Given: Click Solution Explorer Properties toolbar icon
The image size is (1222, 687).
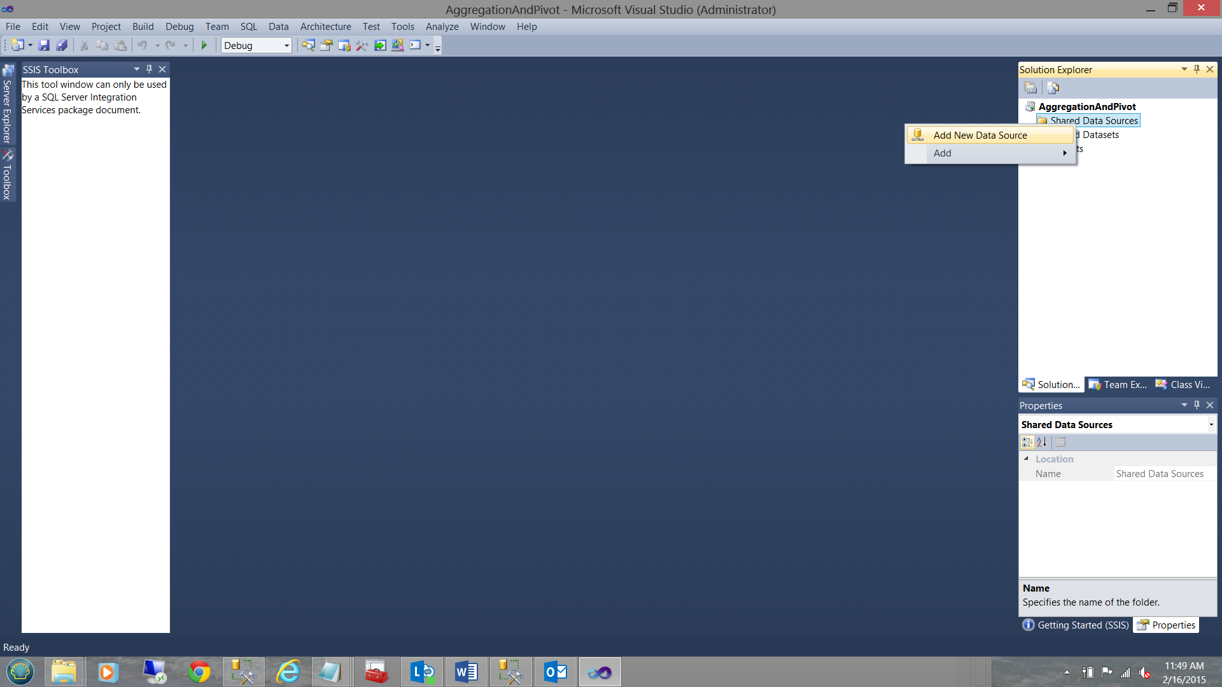Looking at the screenshot, I should tap(1030, 88).
